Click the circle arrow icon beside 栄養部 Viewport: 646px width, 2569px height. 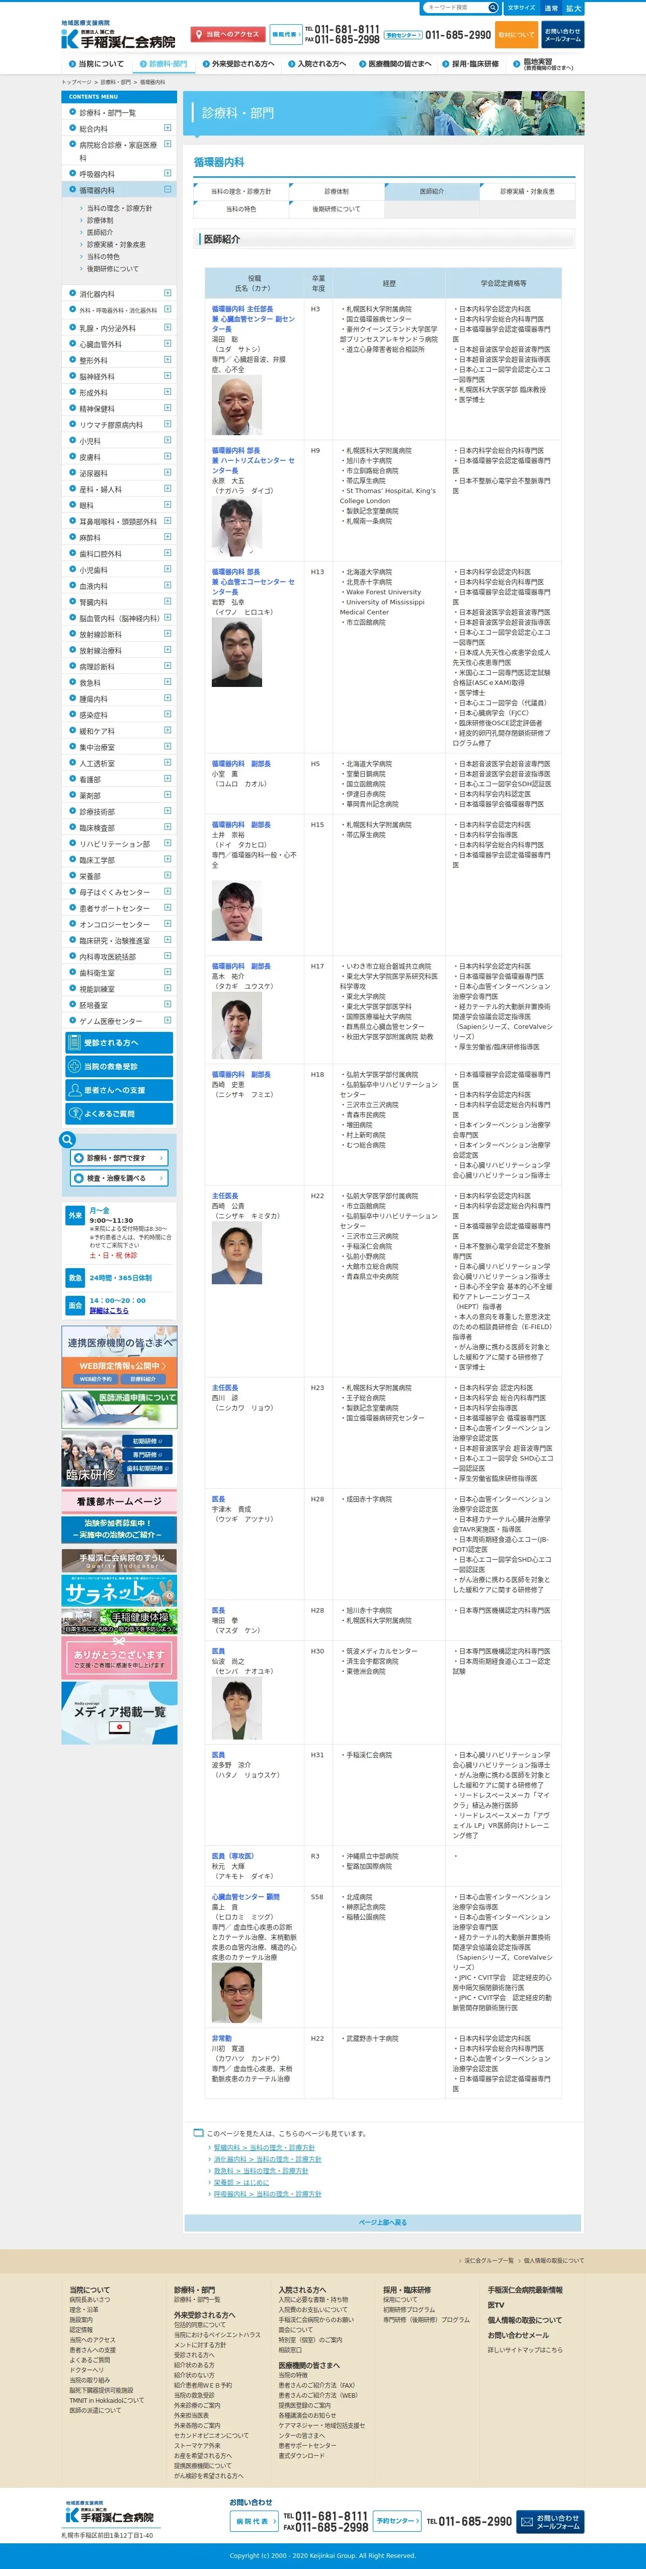73,877
